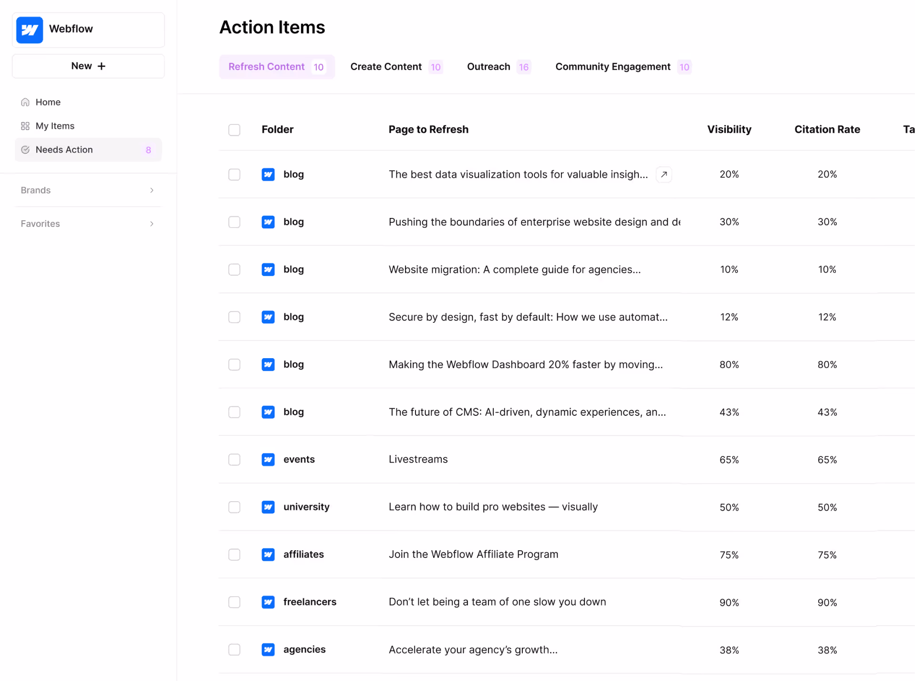Click Webflow icon in data visualization row

[x=268, y=175]
